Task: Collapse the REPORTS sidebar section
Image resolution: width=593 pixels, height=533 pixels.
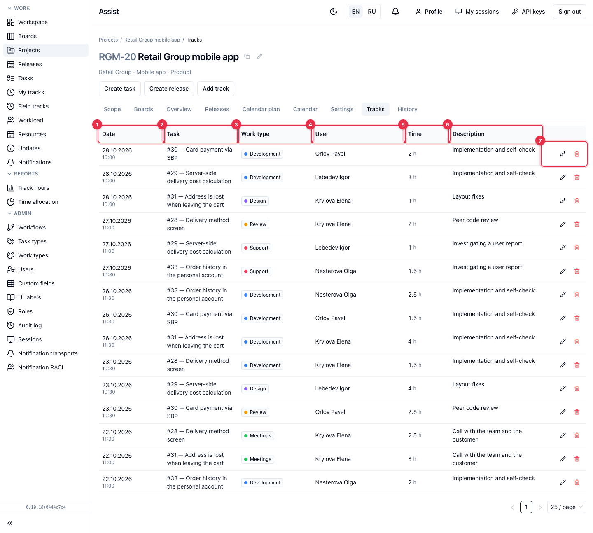Action: [23, 174]
